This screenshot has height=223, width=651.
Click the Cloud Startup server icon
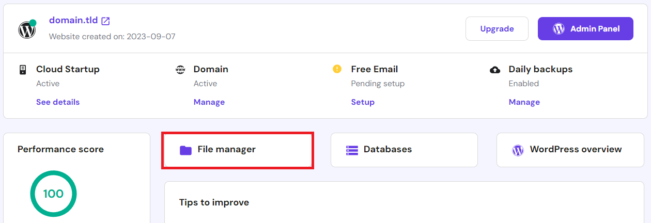(23, 70)
